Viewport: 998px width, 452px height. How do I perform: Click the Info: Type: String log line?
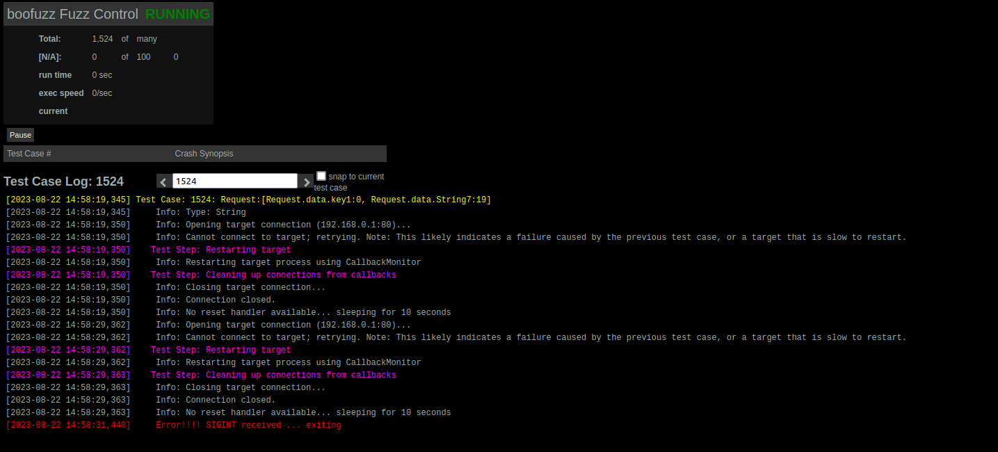click(x=126, y=213)
